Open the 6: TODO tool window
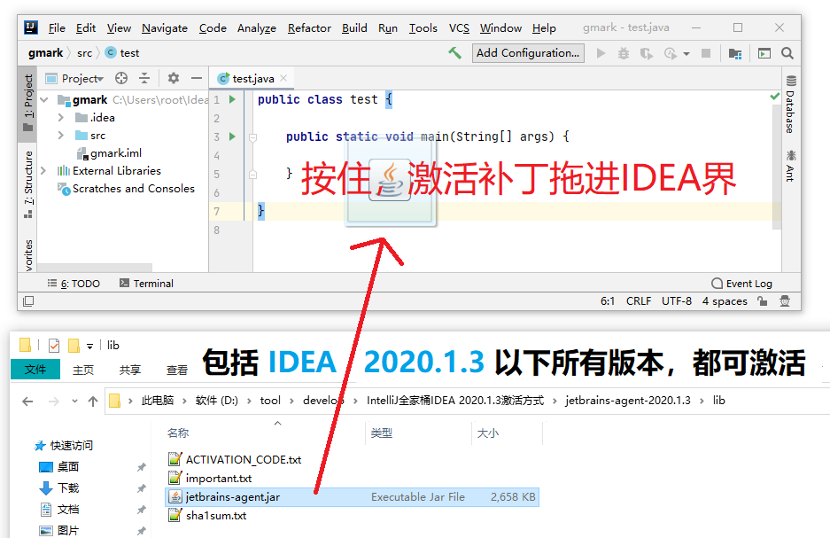Screen dimensions: 830x538 click(74, 284)
